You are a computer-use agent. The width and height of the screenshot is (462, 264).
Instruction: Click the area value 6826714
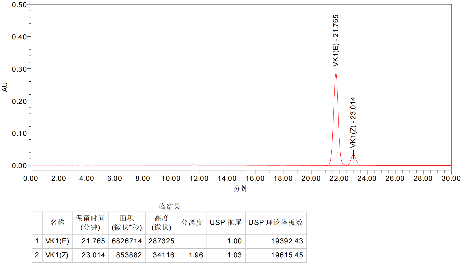pyautogui.click(x=127, y=241)
